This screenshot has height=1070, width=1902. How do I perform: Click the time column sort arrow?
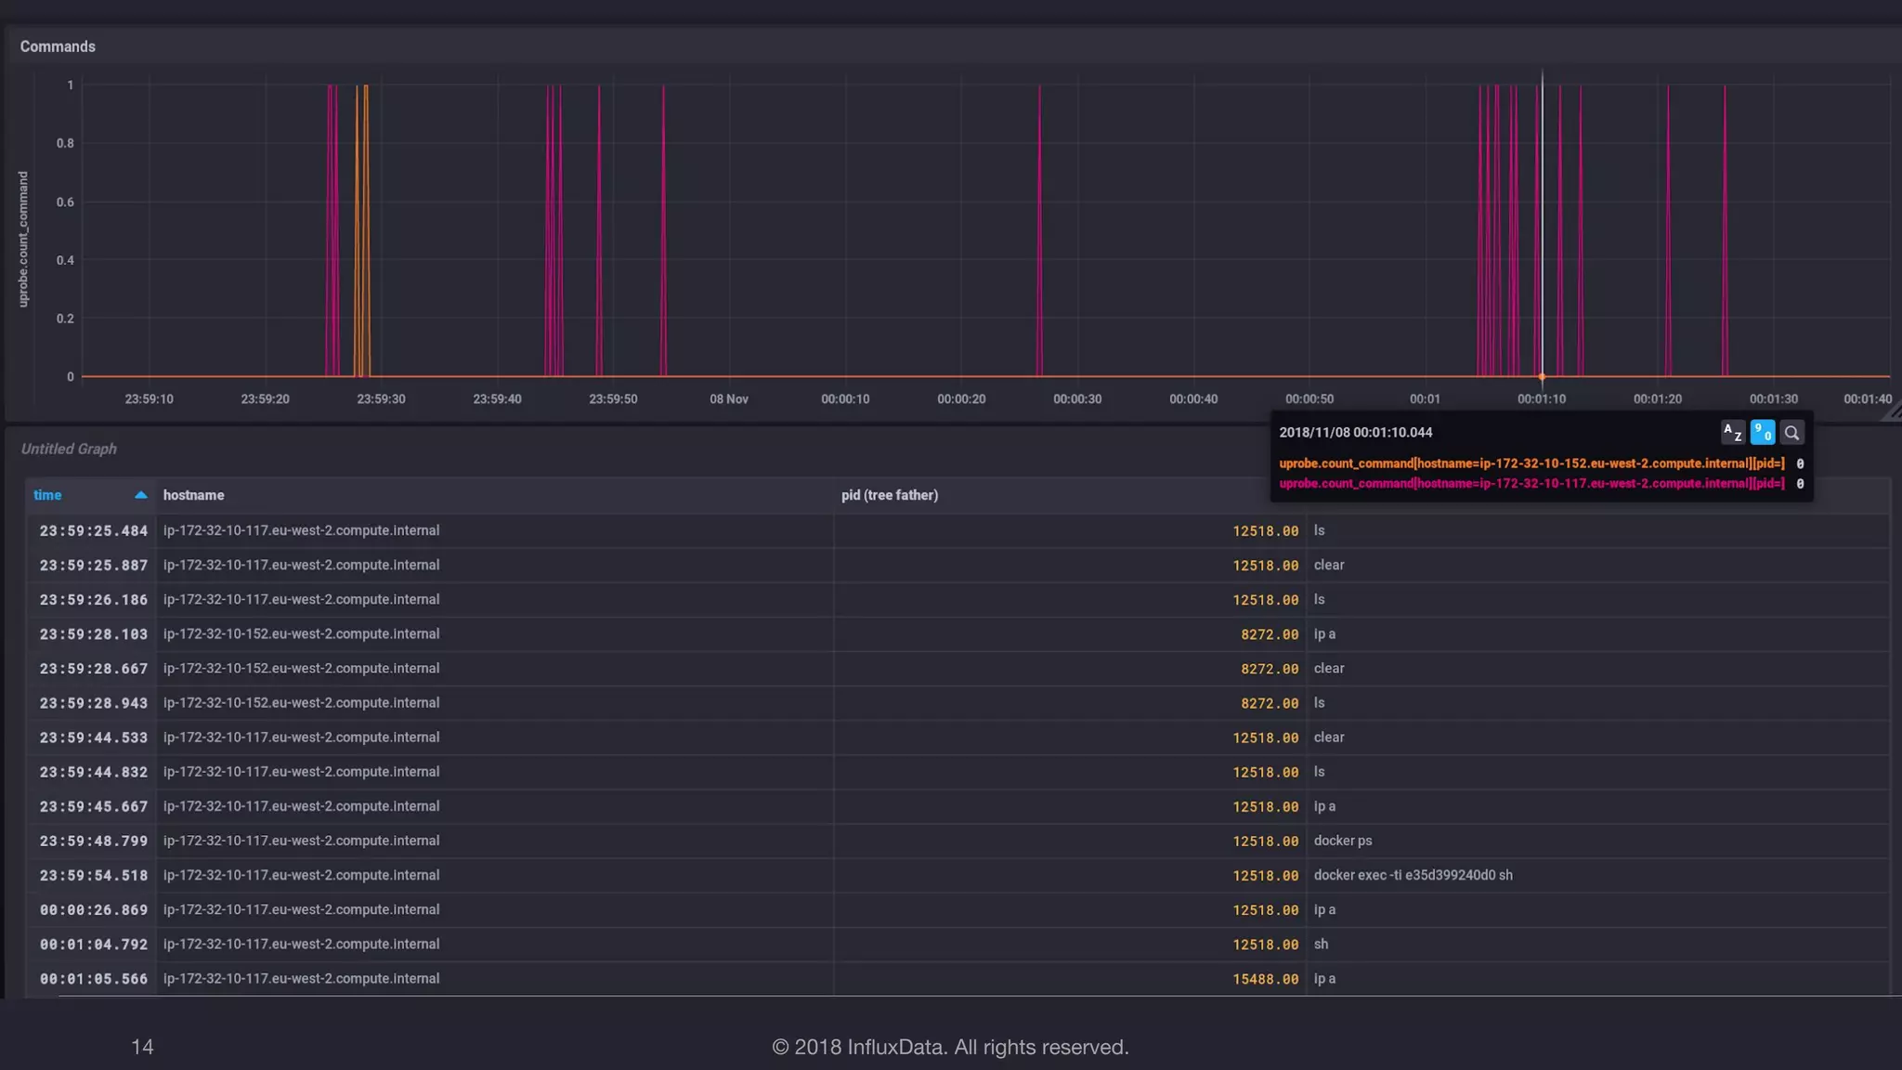(141, 495)
